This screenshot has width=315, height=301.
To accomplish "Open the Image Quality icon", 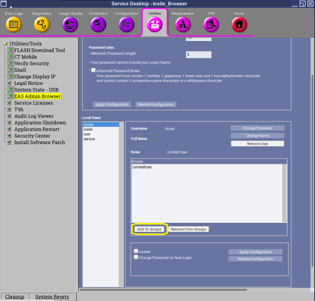I will click(70, 24).
